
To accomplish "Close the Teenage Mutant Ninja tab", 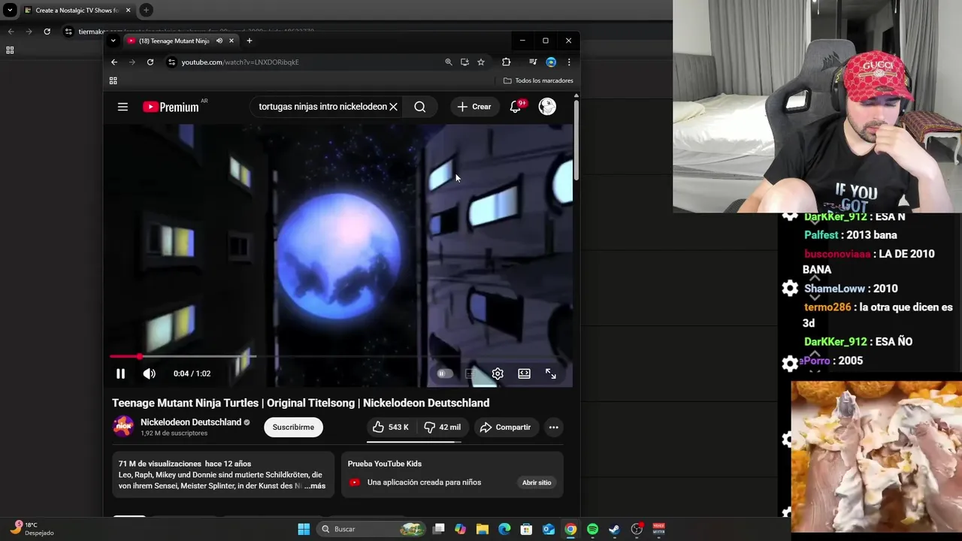I will [231, 41].
